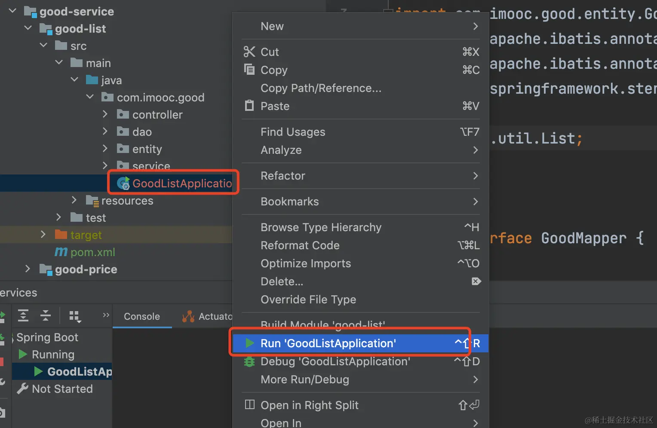Select the Not Started node in Services
Viewport: 657px width, 428px height.
62,388
